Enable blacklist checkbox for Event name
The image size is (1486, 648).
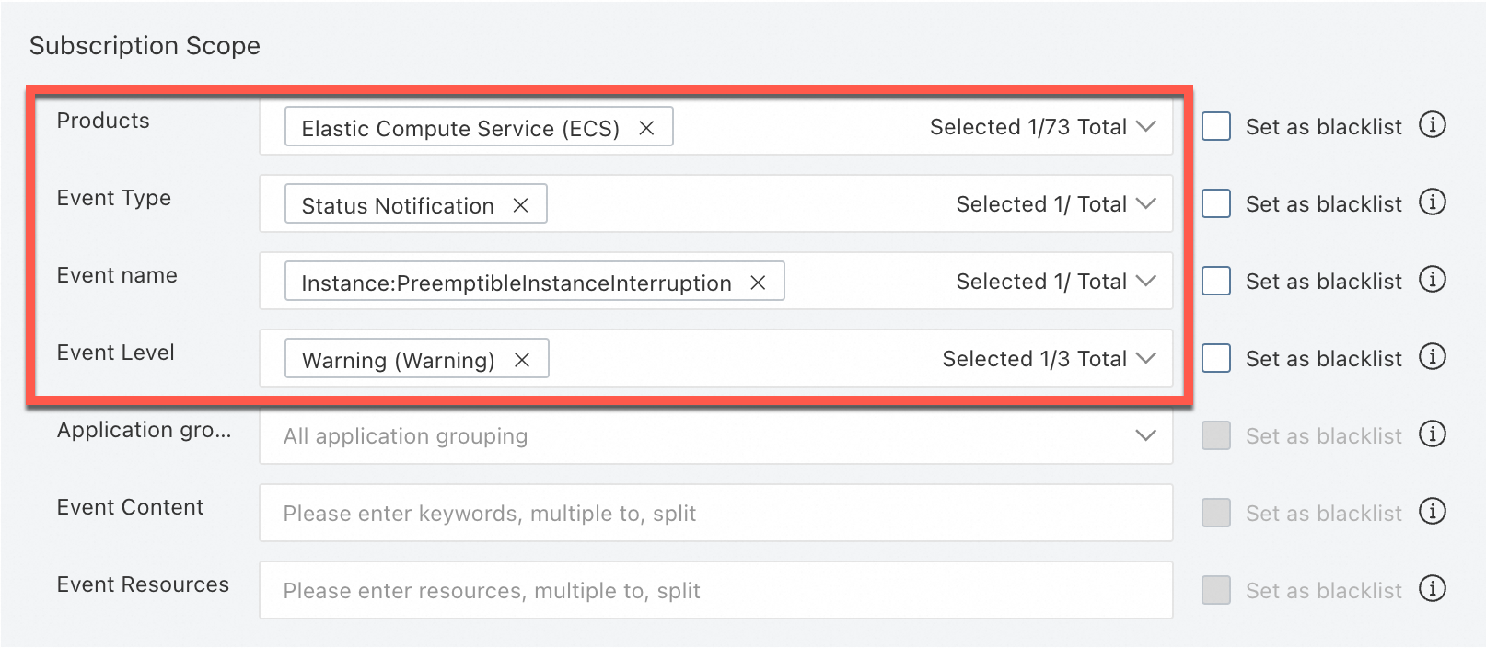[1216, 281]
